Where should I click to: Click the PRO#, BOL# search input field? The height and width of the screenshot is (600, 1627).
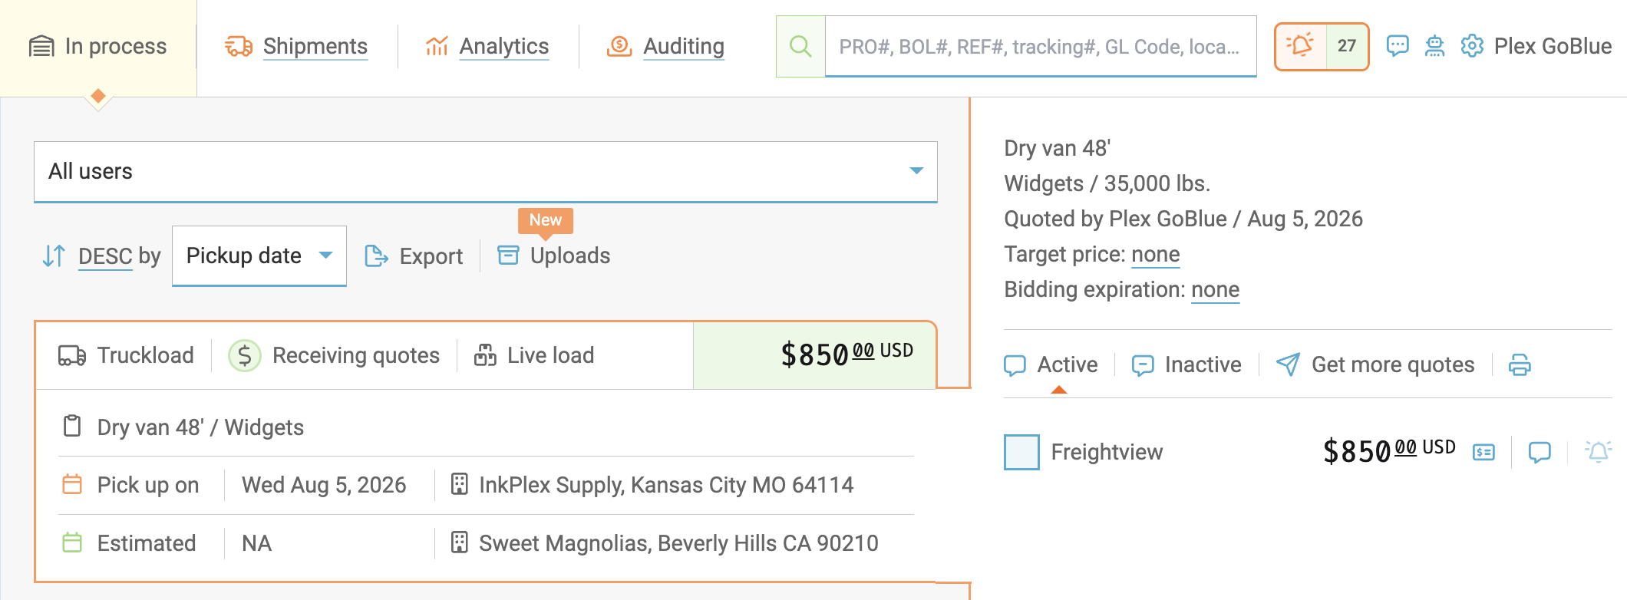[x=1041, y=47]
